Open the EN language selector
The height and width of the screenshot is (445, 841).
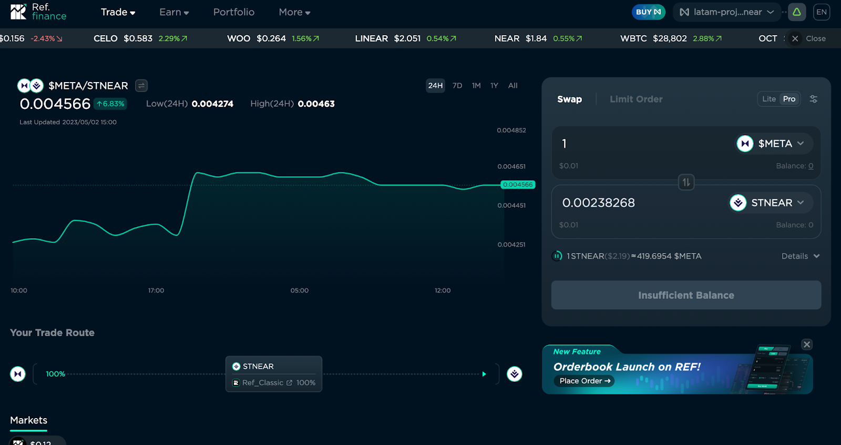[x=822, y=12]
